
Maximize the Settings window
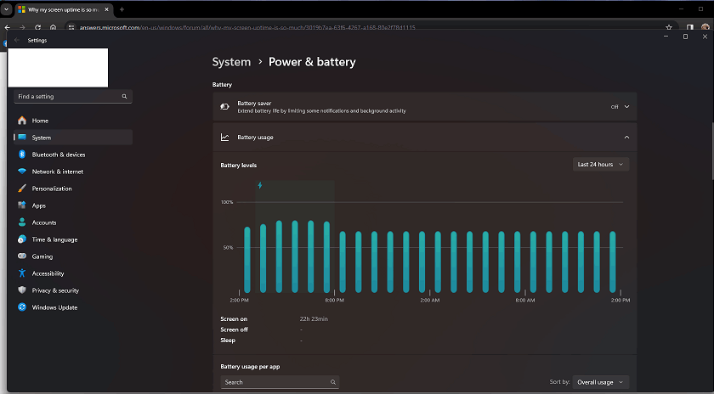click(x=685, y=37)
